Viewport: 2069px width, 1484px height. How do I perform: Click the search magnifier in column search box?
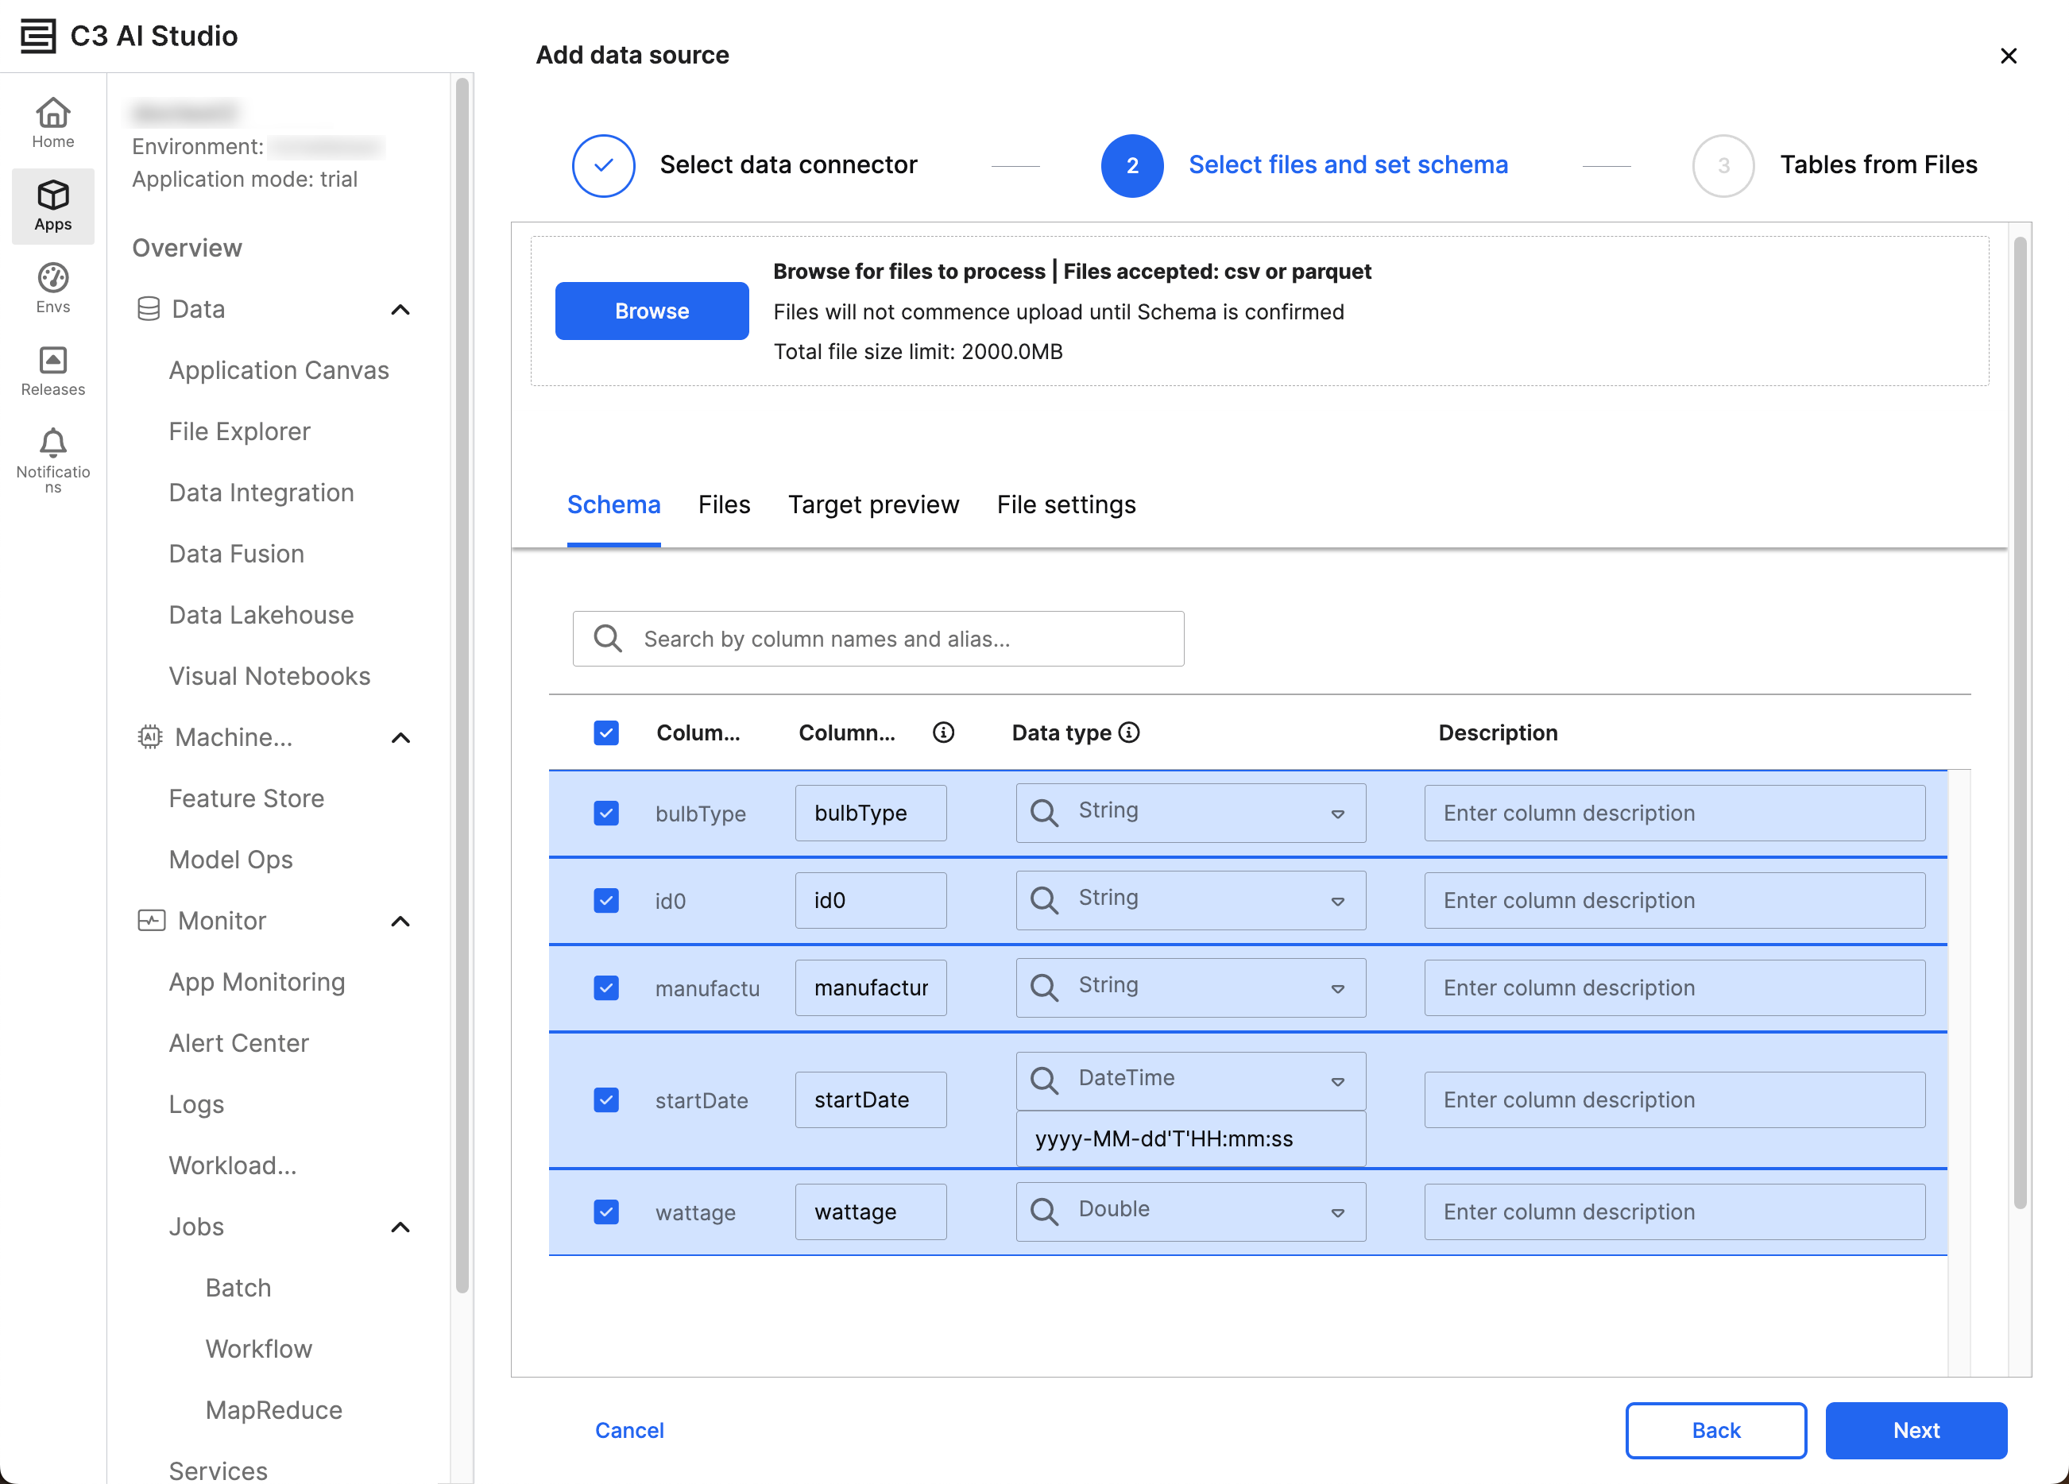[x=608, y=639]
